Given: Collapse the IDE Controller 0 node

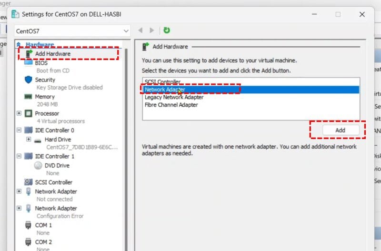Looking at the screenshot, I should coord(19,130).
